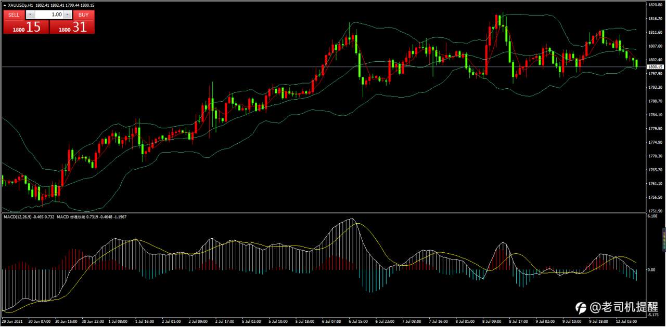Click the watermark speech-bubble logo icon

pos(580,307)
